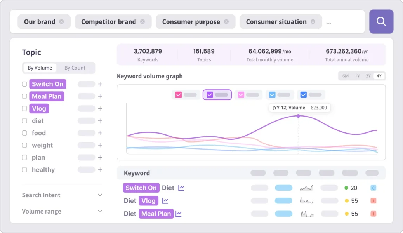Click the purple data point on graph
The width and height of the screenshot is (403, 233).
coord(298,116)
